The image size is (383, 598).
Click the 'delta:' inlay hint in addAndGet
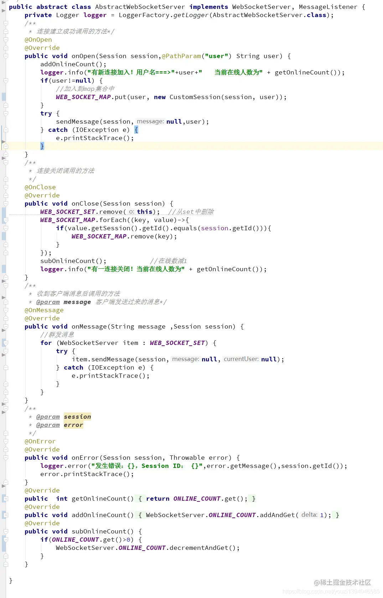tap(309, 515)
